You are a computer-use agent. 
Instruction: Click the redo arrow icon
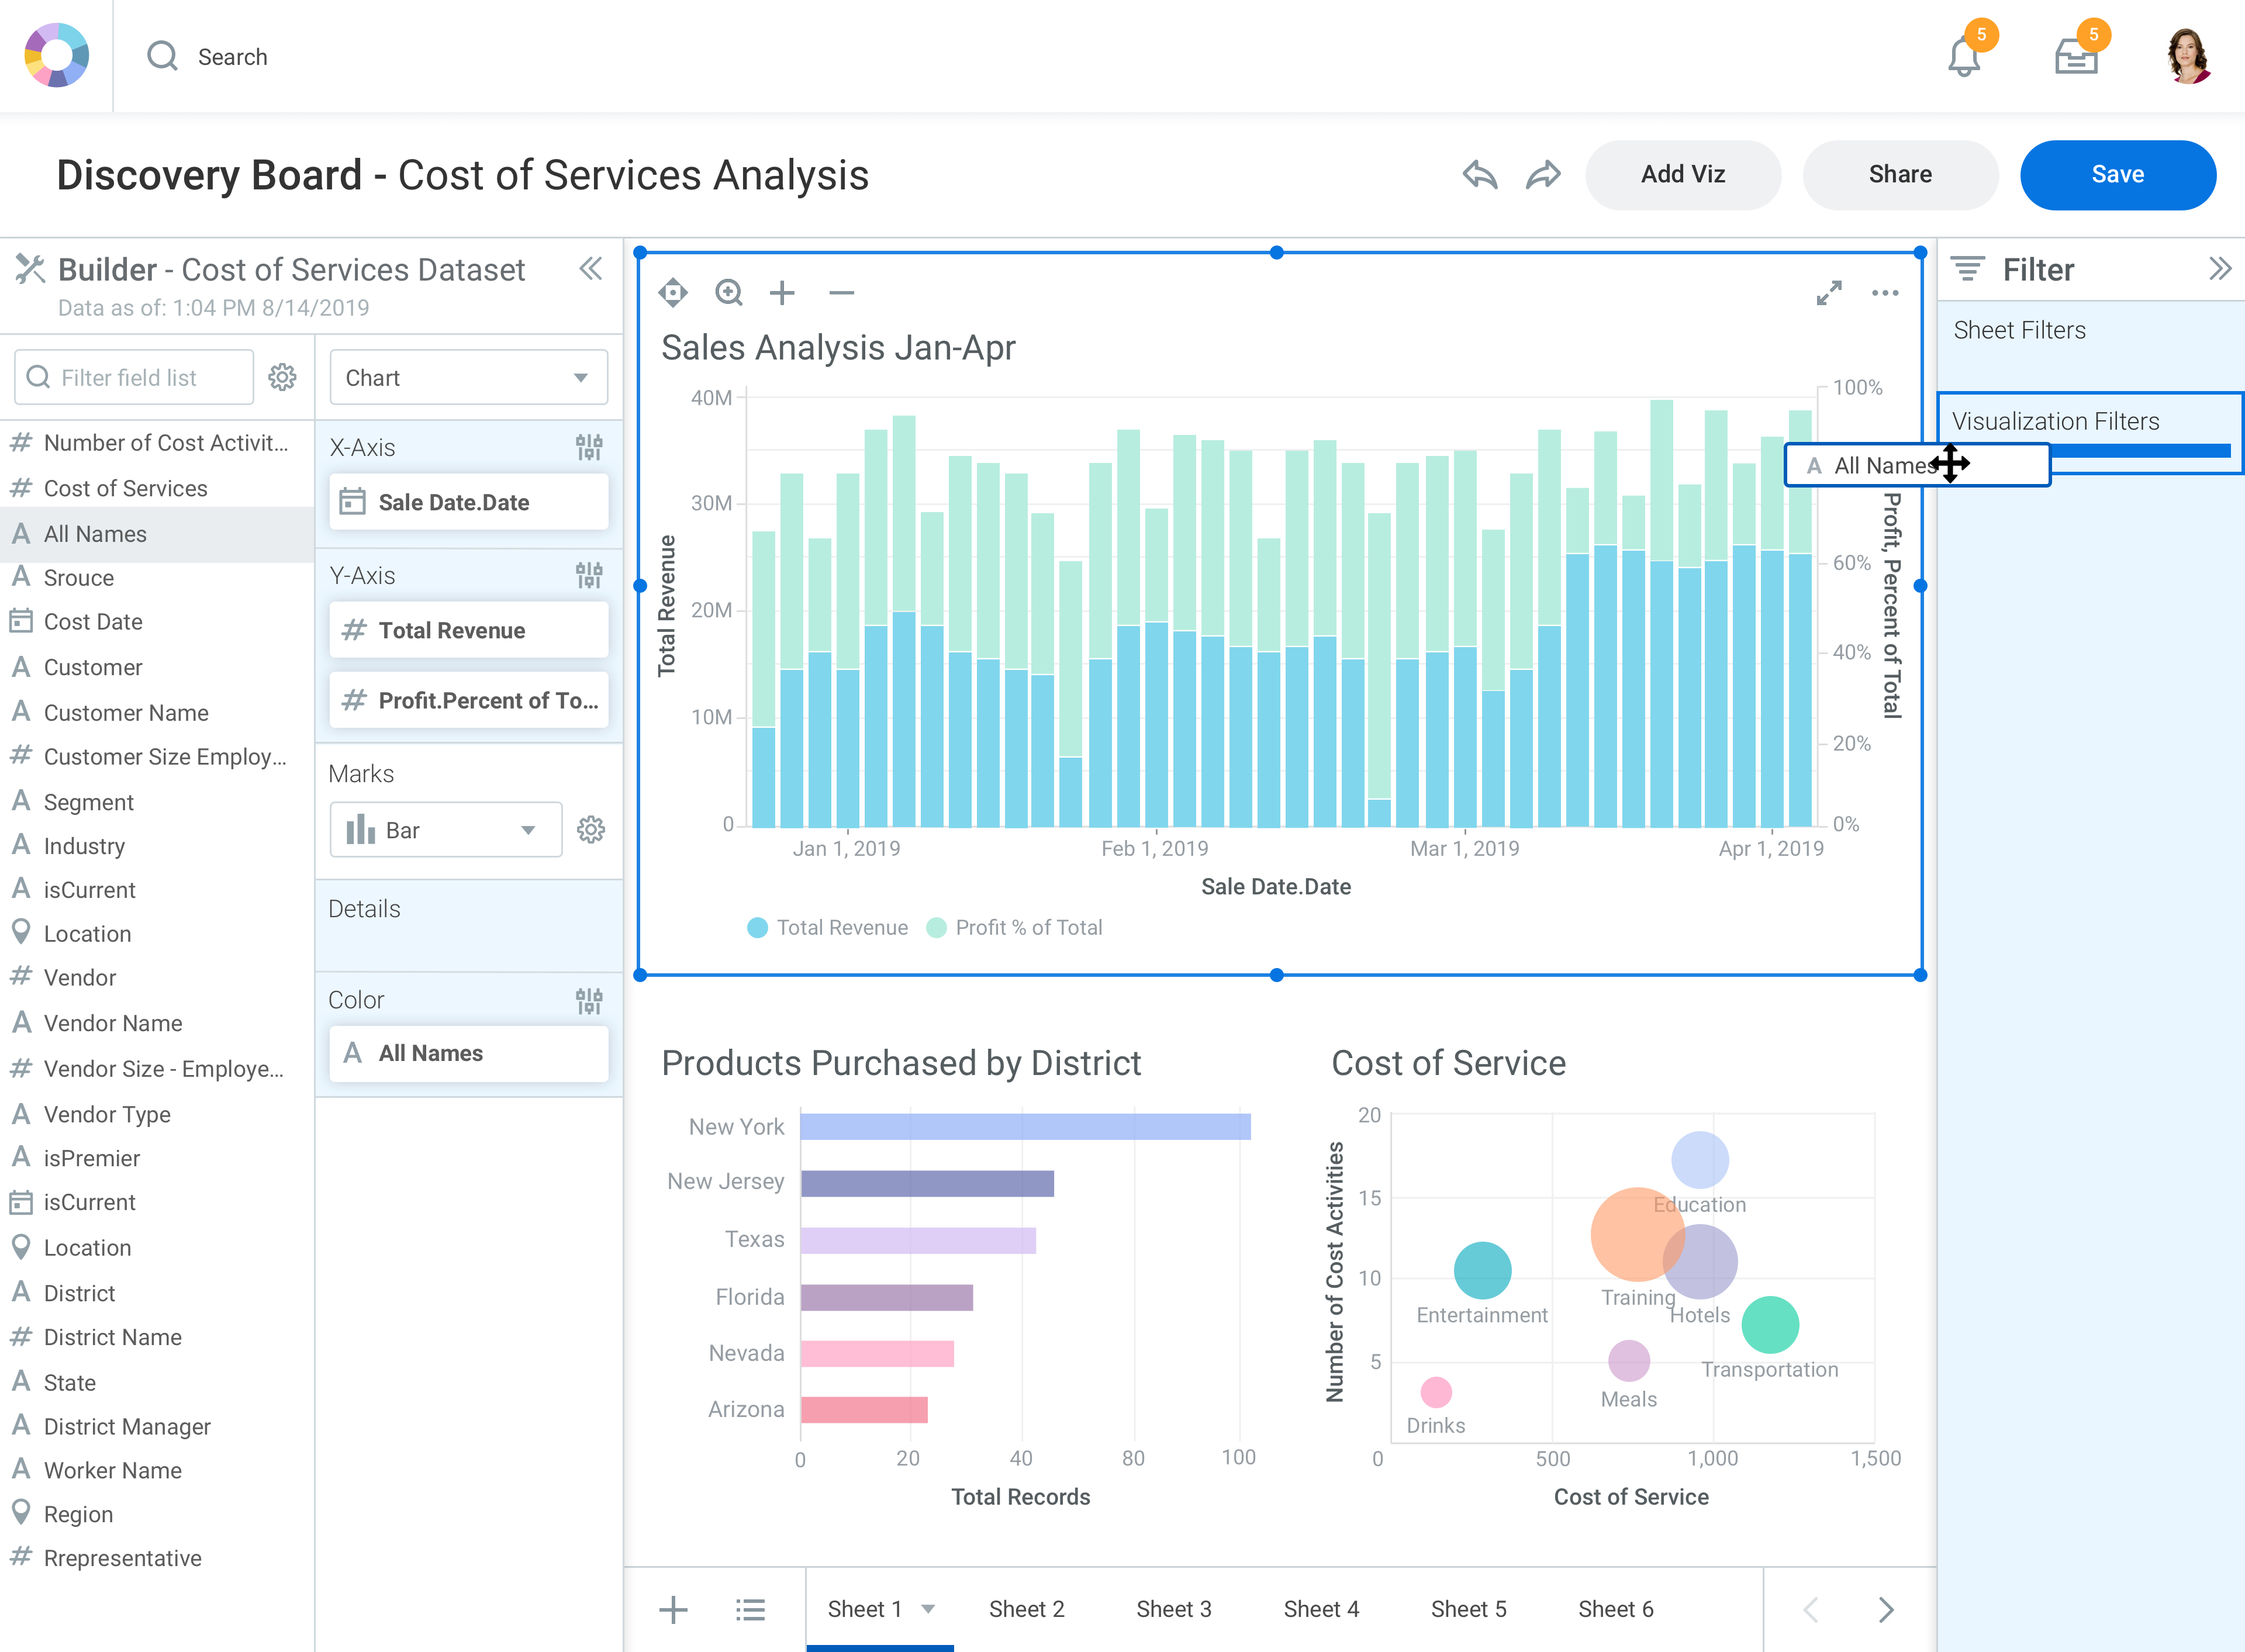1543,175
